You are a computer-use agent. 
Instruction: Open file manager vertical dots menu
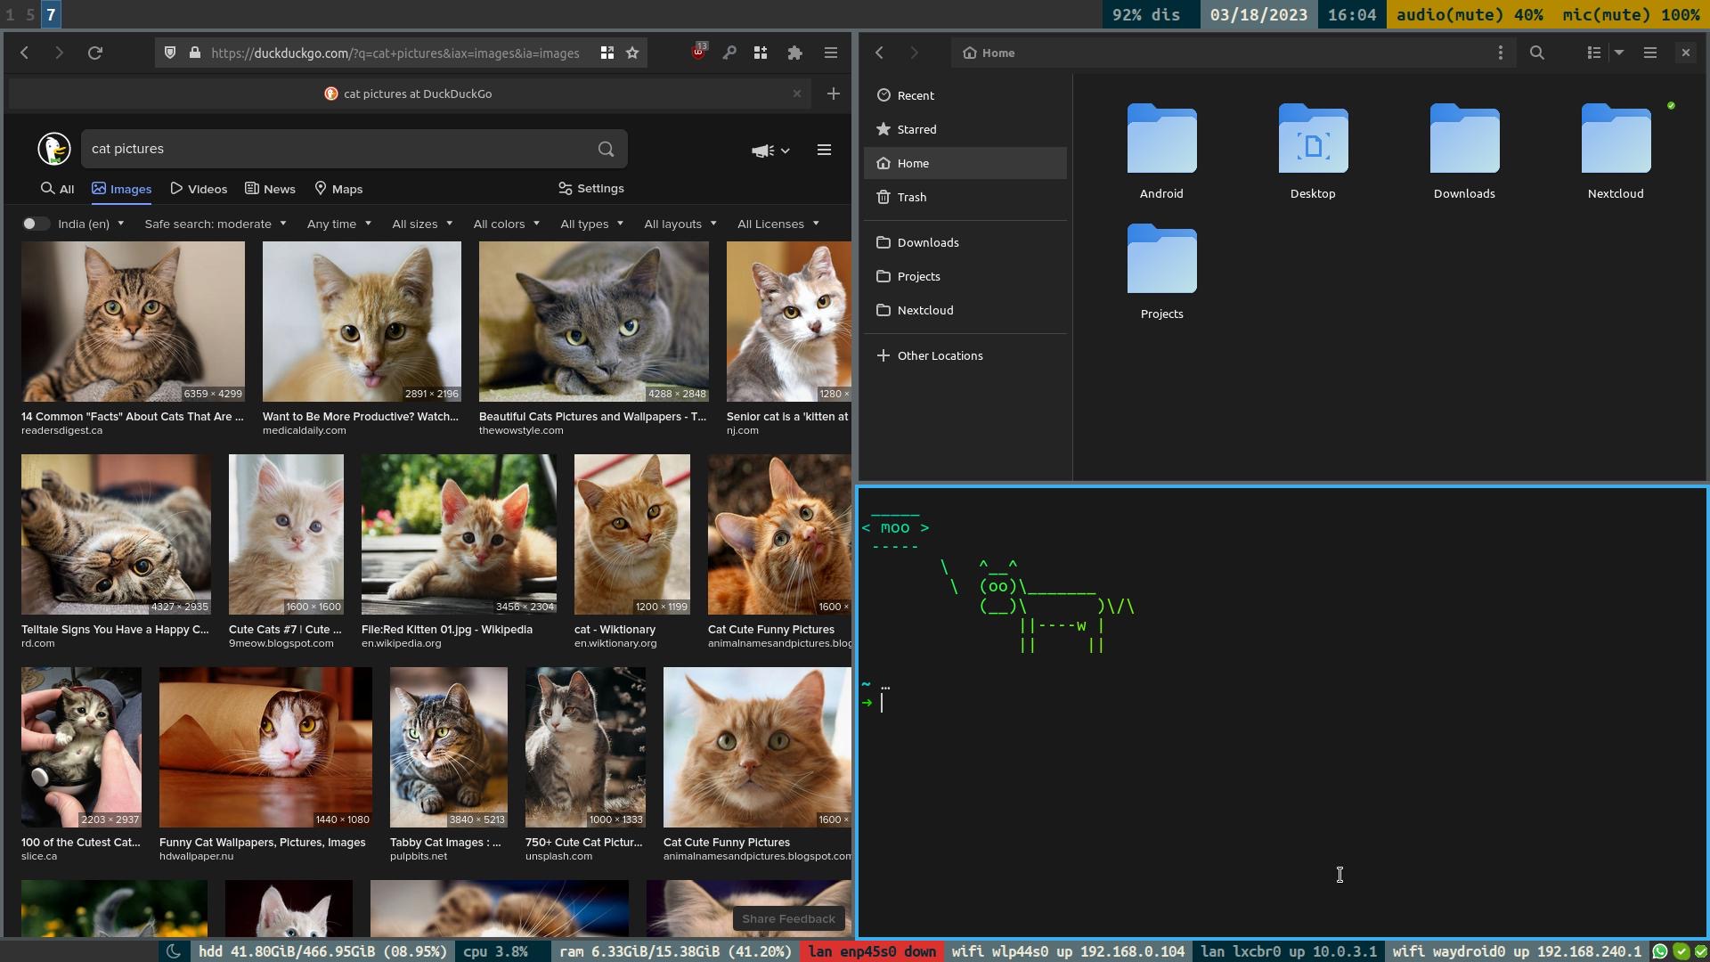(1500, 53)
